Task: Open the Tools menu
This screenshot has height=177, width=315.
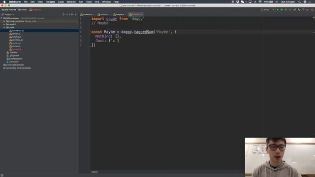Action: [x=89, y=2]
